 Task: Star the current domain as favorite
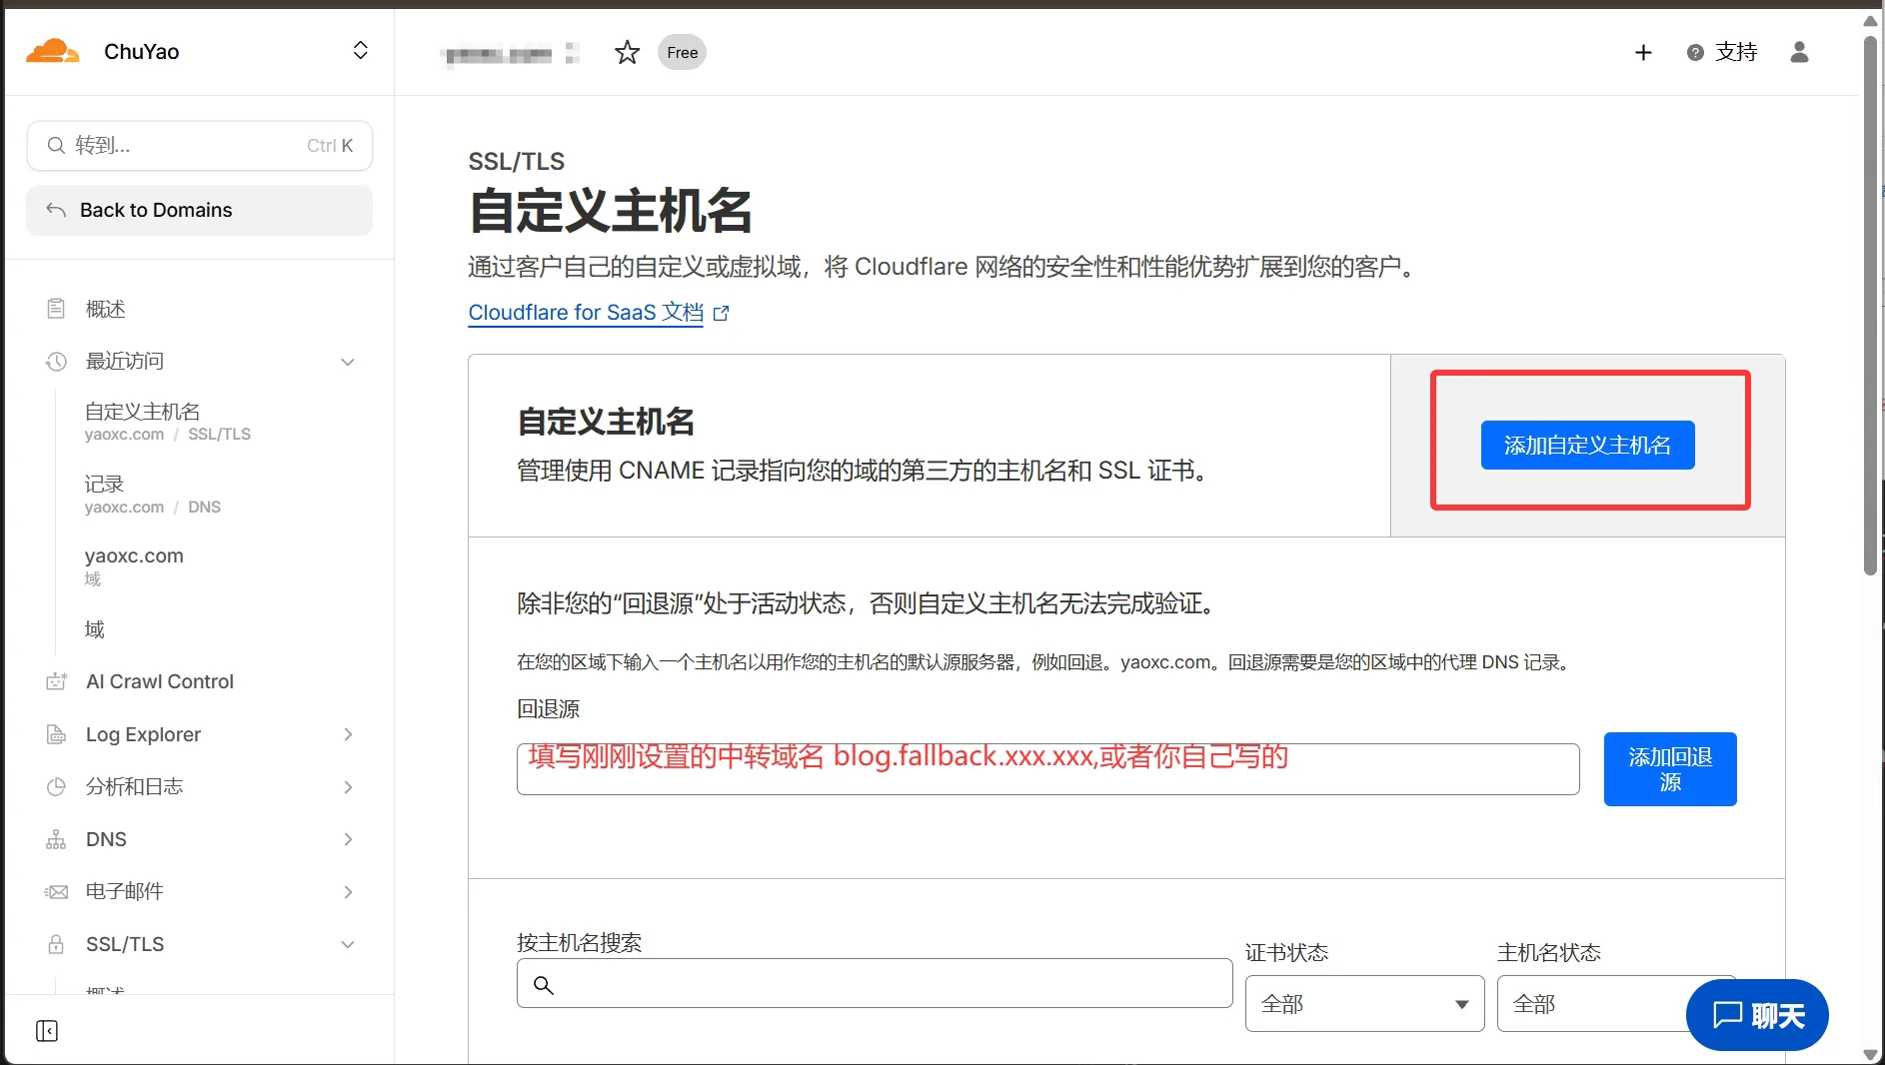click(x=627, y=52)
